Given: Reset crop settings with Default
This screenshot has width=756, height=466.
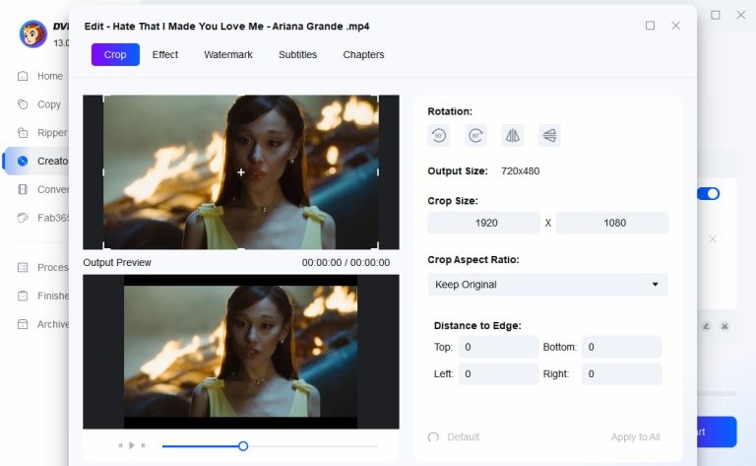Looking at the screenshot, I should pyautogui.click(x=454, y=437).
